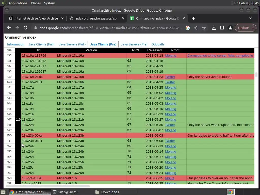Click the browser forward arrow
Image resolution: width=260 pixels, height=195 pixels.
17,28
